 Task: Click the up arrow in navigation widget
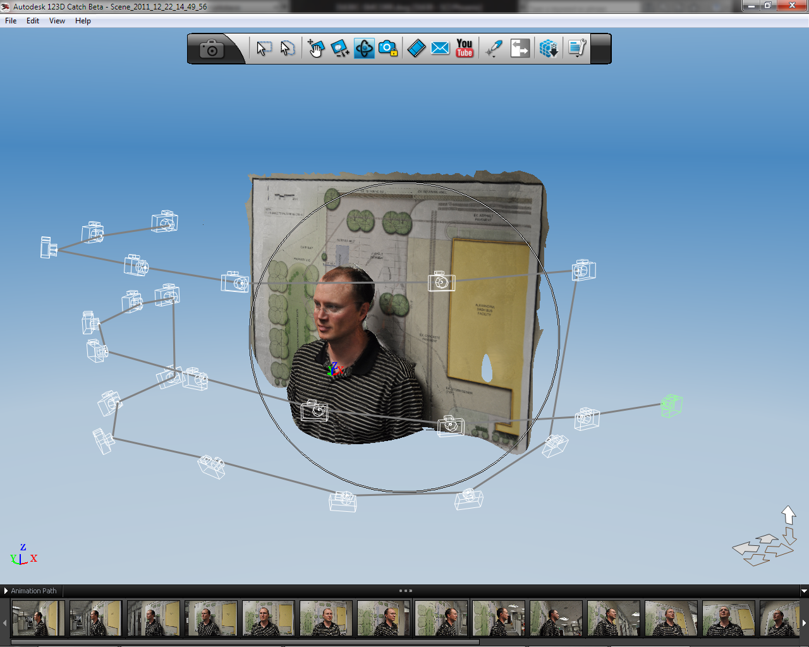(x=788, y=515)
